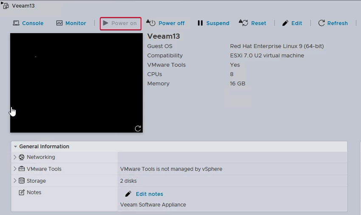Click the Refresh icon in toolbar
This screenshot has height=215, width=361.
(322, 23)
